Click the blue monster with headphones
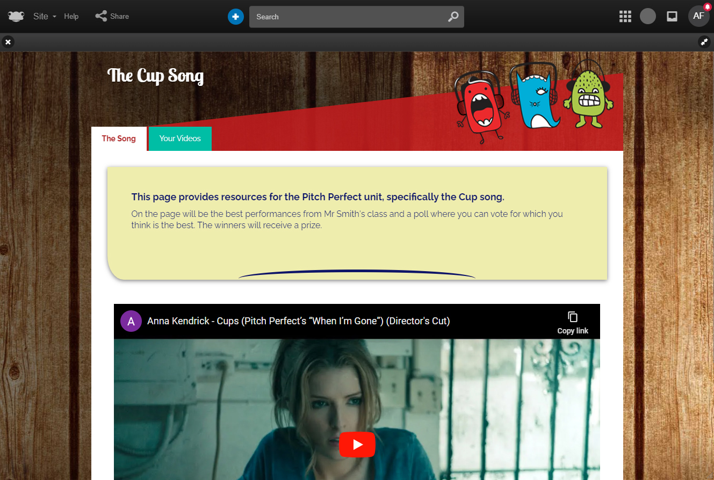 534,97
